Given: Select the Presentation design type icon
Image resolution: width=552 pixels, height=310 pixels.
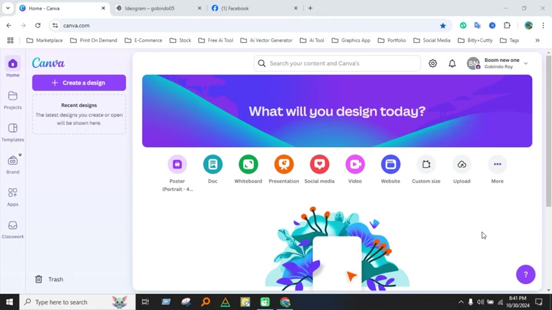Looking at the screenshot, I should coord(284,164).
